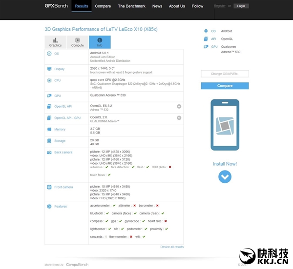This screenshot has width=293, height=269.
Task: Click the OpenCL API - GPU row icon
Action: [49, 118]
